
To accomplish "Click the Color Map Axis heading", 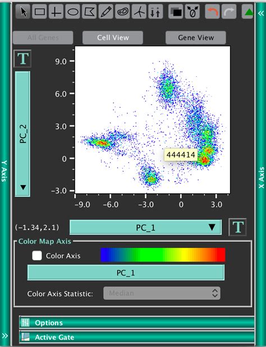I will 44,241.
